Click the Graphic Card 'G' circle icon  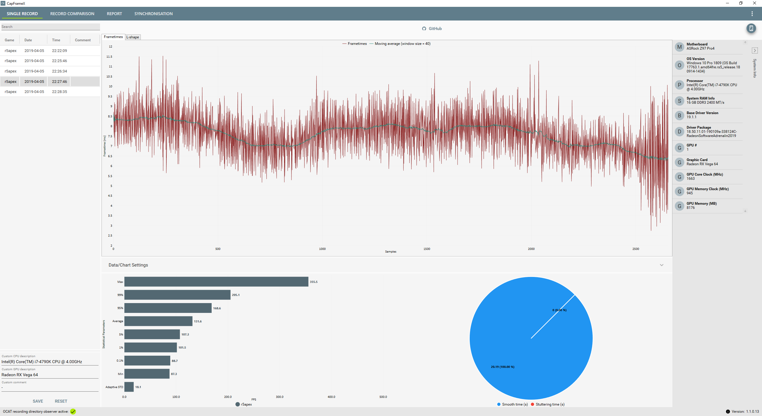[679, 162]
